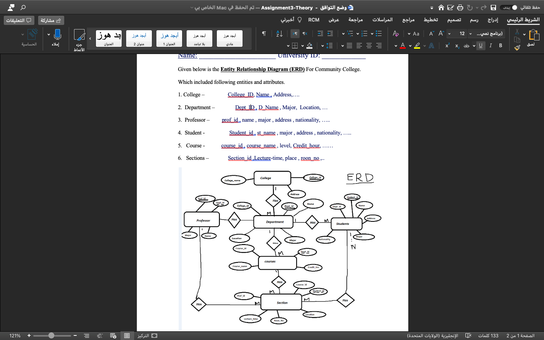Open the A-Z sort tool

[280, 34]
